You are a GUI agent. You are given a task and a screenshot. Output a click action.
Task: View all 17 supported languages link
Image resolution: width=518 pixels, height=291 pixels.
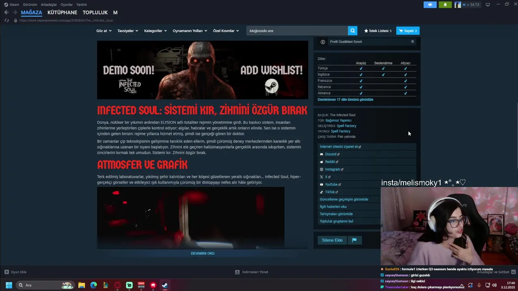click(x=345, y=99)
